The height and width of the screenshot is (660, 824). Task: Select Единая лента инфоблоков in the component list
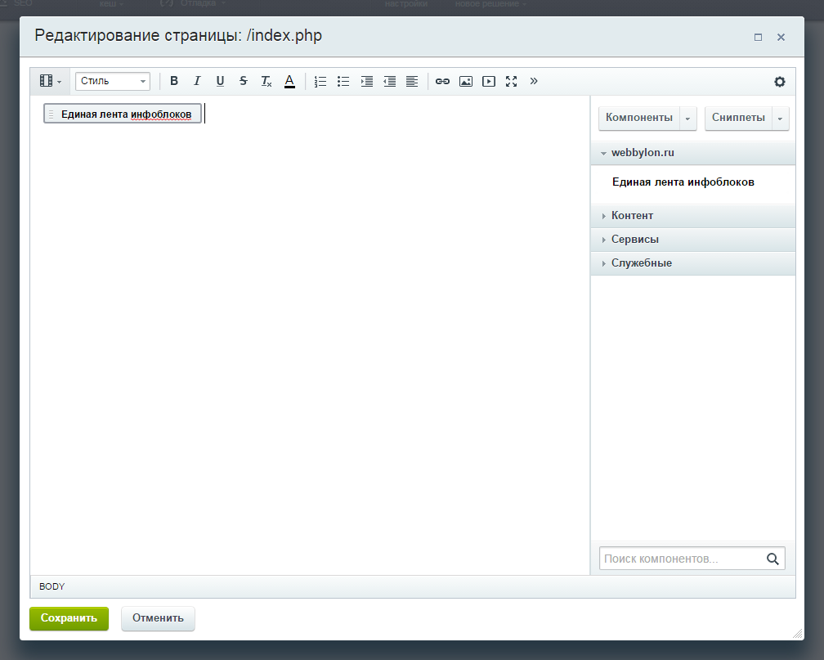(x=683, y=182)
